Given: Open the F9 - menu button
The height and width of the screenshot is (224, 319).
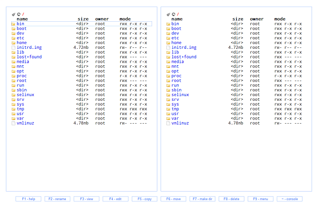Looking at the screenshot, I should pyautogui.click(x=260, y=199).
